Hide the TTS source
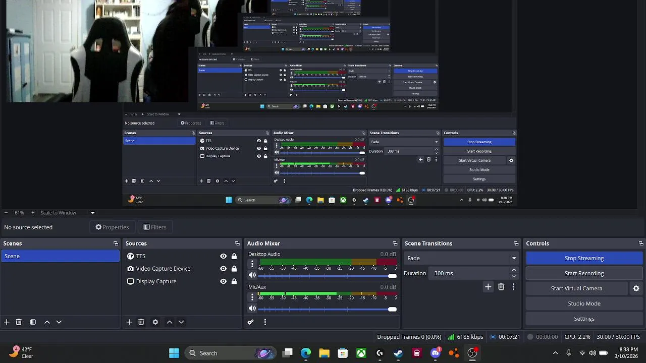 coord(223,256)
